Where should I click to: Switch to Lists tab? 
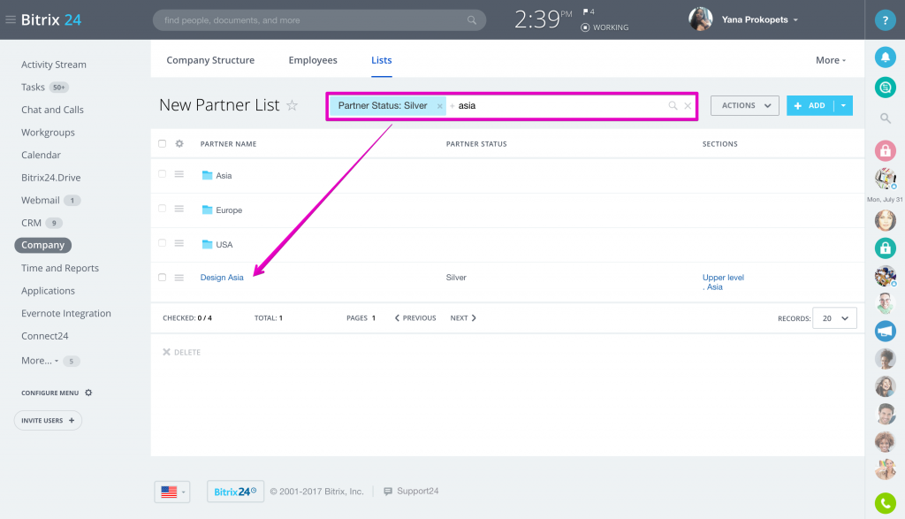pyautogui.click(x=382, y=60)
